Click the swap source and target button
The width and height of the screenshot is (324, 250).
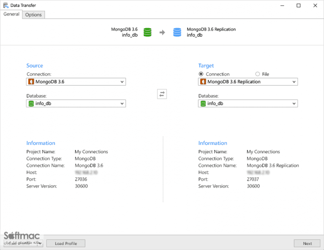point(162,94)
